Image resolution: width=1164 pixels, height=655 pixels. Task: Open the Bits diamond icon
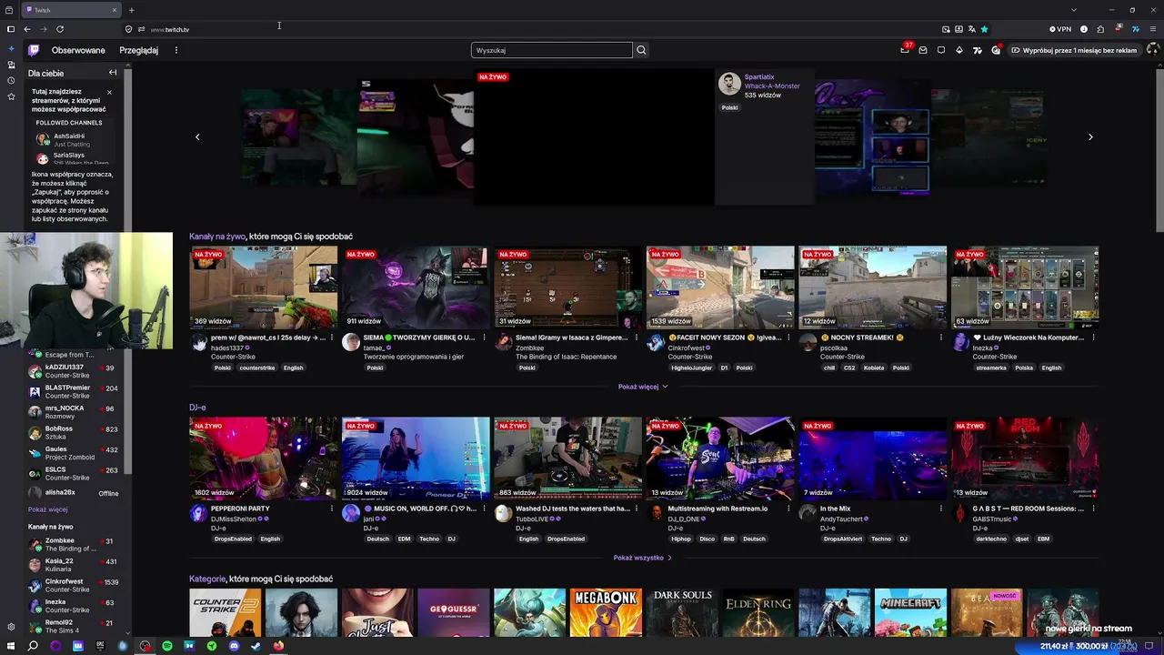(x=959, y=50)
